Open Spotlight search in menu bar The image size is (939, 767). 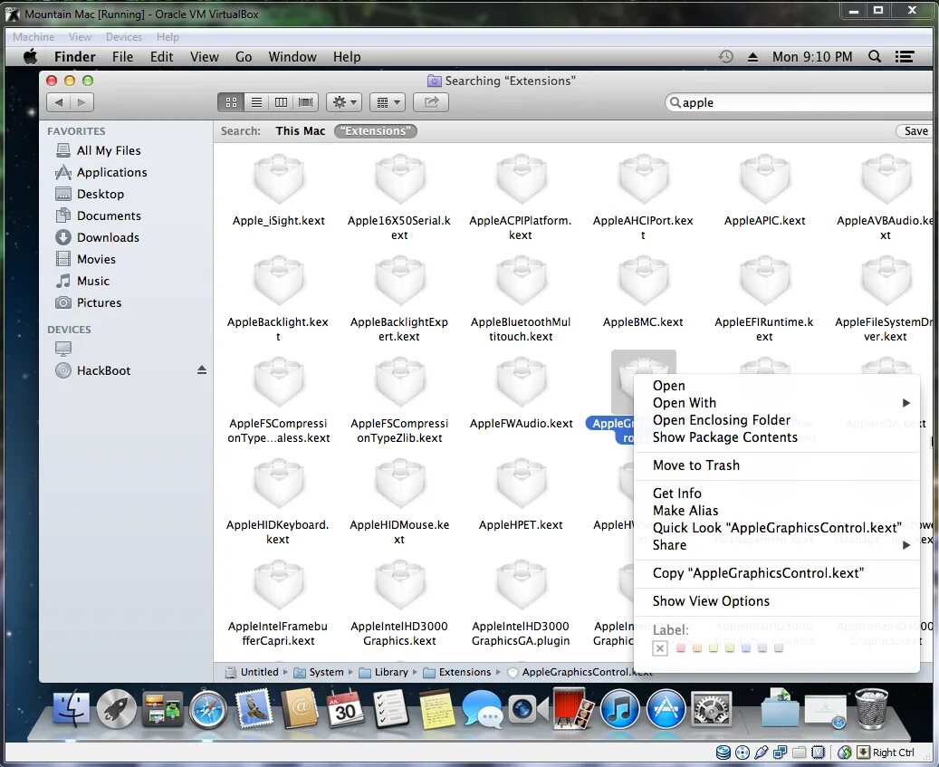click(875, 57)
